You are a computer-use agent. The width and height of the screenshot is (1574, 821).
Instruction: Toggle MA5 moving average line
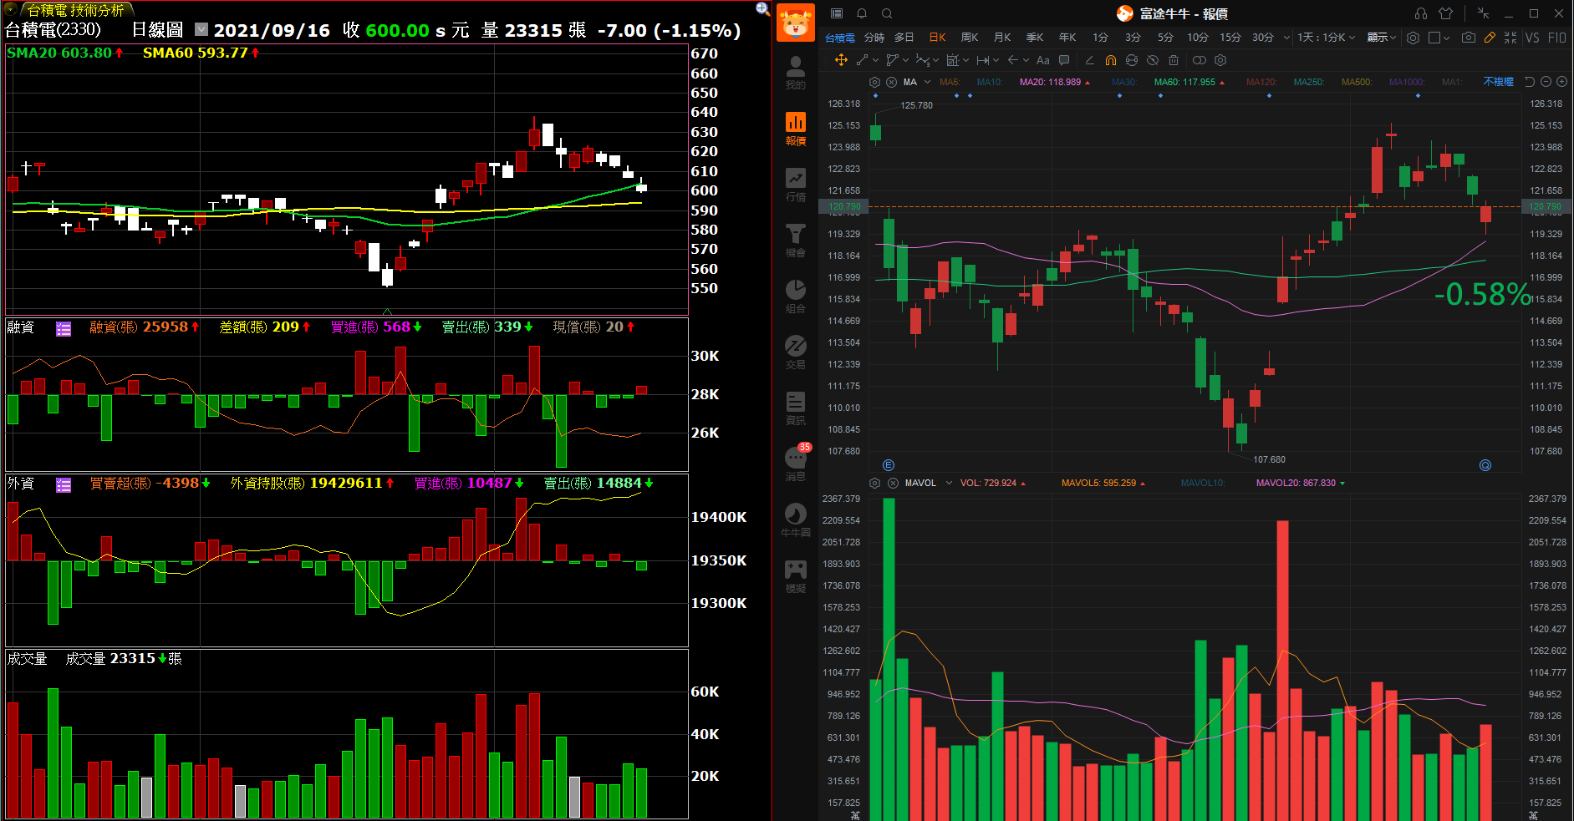tap(949, 82)
